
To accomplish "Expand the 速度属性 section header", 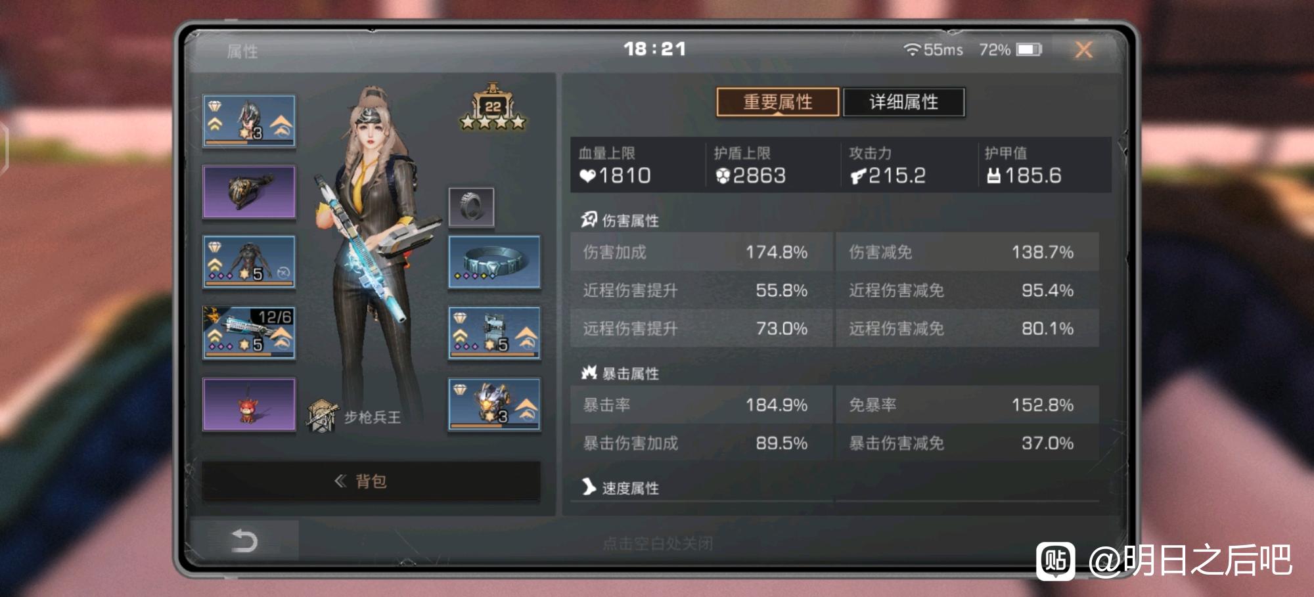I will click(620, 487).
